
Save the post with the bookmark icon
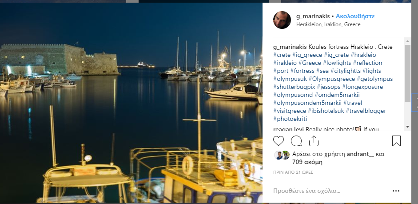tap(397, 141)
